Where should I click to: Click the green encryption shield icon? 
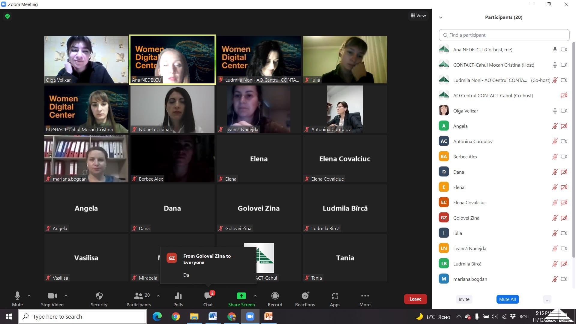[7, 16]
